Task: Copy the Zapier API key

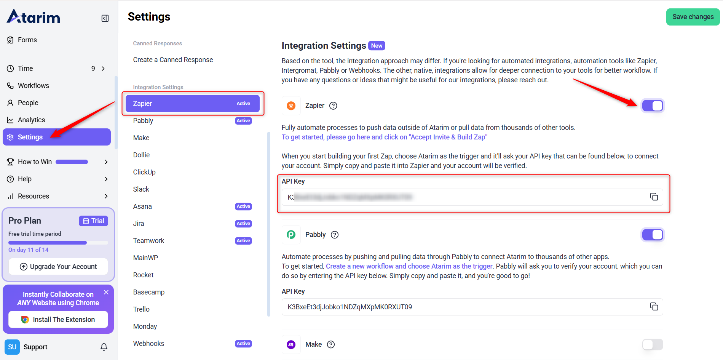Action: pyautogui.click(x=654, y=197)
